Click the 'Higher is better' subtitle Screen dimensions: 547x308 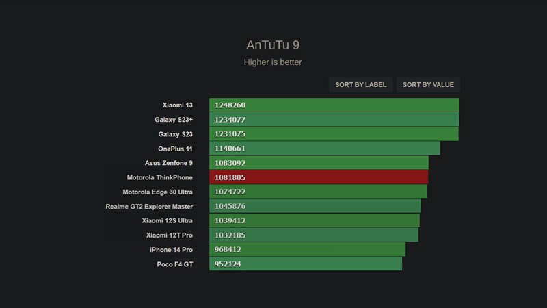(x=273, y=62)
